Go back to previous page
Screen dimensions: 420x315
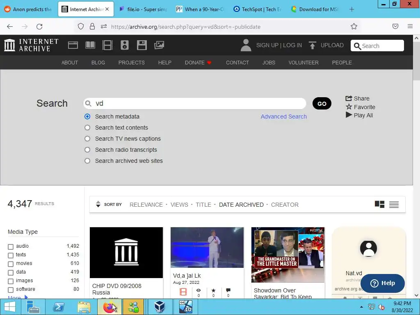(10, 27)
